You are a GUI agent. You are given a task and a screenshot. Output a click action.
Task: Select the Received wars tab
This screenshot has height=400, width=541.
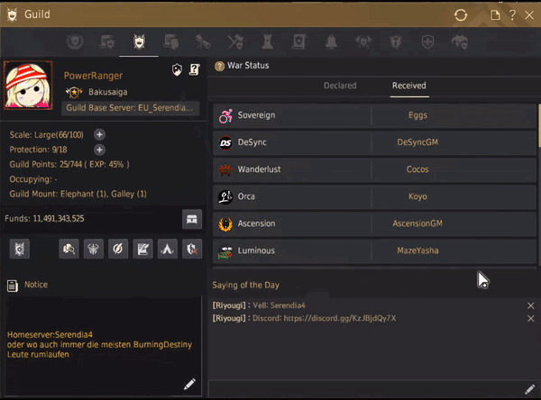point(408,86)
